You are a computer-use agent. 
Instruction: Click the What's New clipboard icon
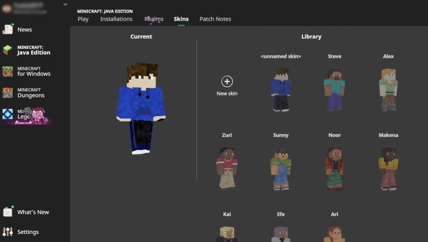tap(8, 212)
